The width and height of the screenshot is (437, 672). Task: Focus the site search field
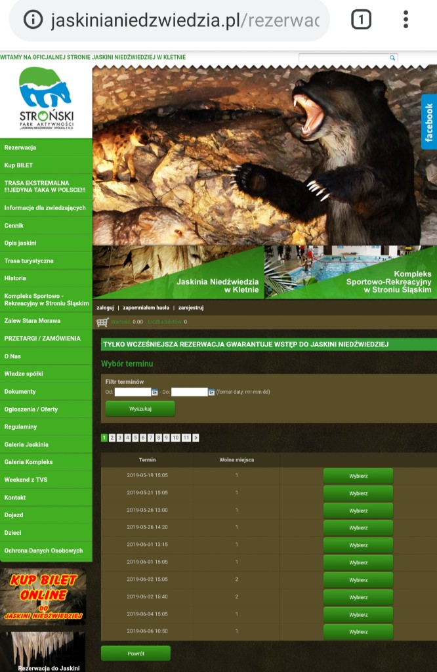pyautogui.click(x=344, y=58)
